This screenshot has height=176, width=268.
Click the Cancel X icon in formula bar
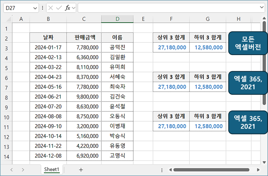click(x=51, y=8)
